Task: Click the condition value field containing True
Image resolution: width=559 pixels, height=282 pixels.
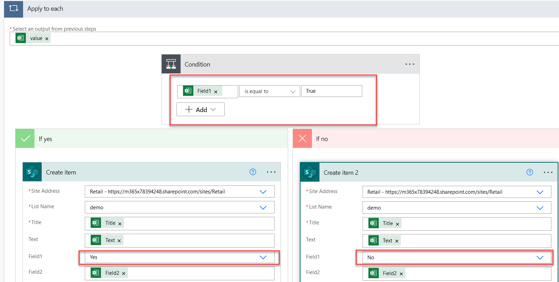Action: 332,91
